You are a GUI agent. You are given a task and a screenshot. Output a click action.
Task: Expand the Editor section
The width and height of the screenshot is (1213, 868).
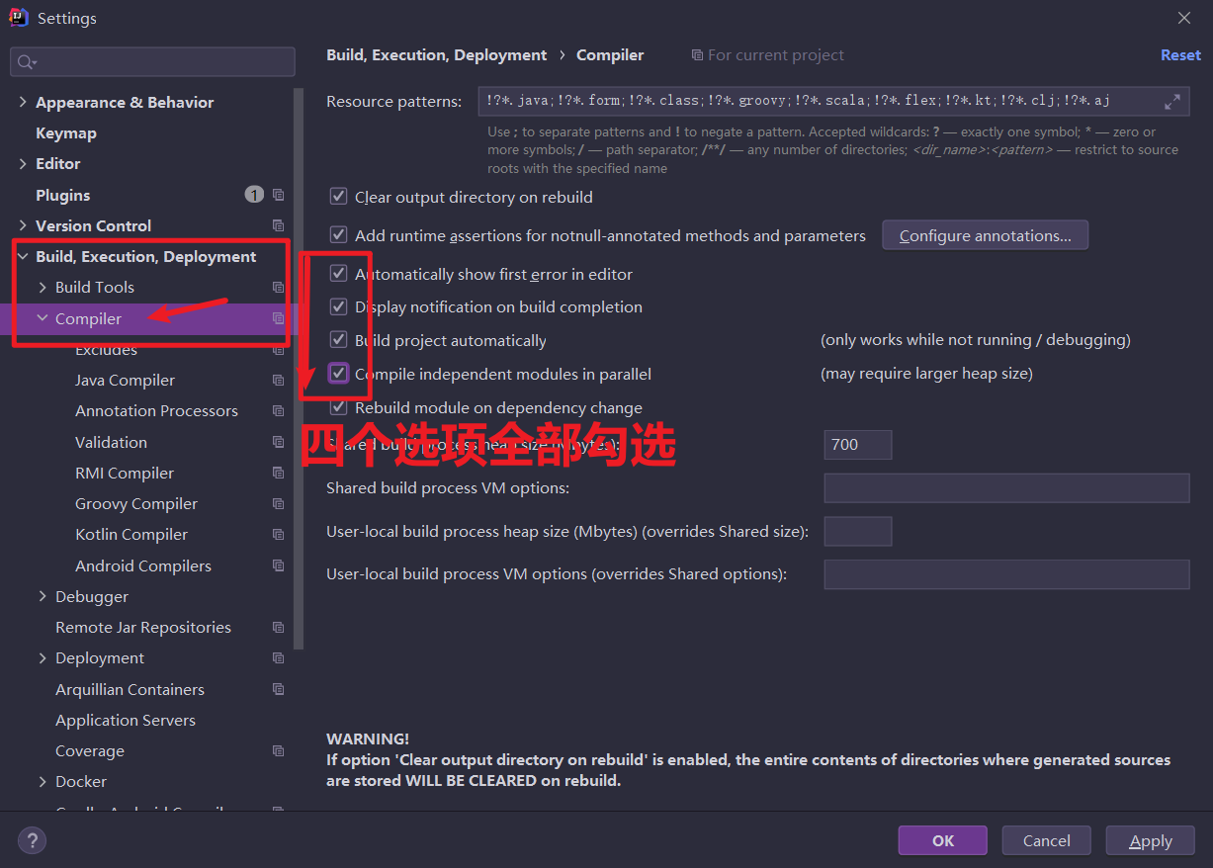coord(23,164)
